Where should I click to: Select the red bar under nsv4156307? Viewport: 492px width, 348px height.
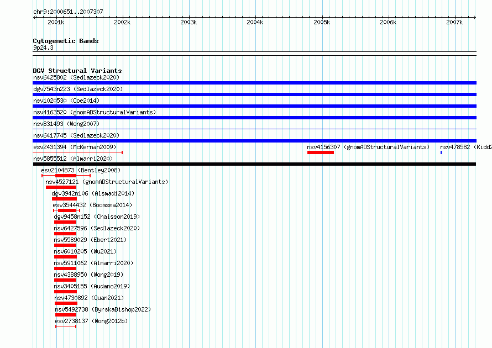(321, 152)
